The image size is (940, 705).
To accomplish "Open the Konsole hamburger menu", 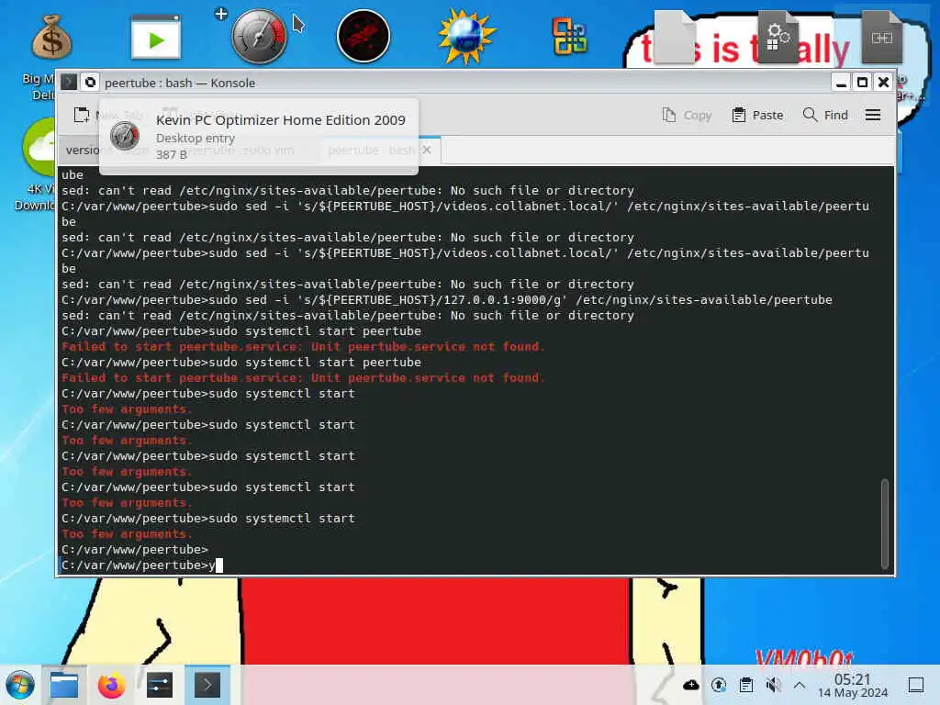I will 873,115.
